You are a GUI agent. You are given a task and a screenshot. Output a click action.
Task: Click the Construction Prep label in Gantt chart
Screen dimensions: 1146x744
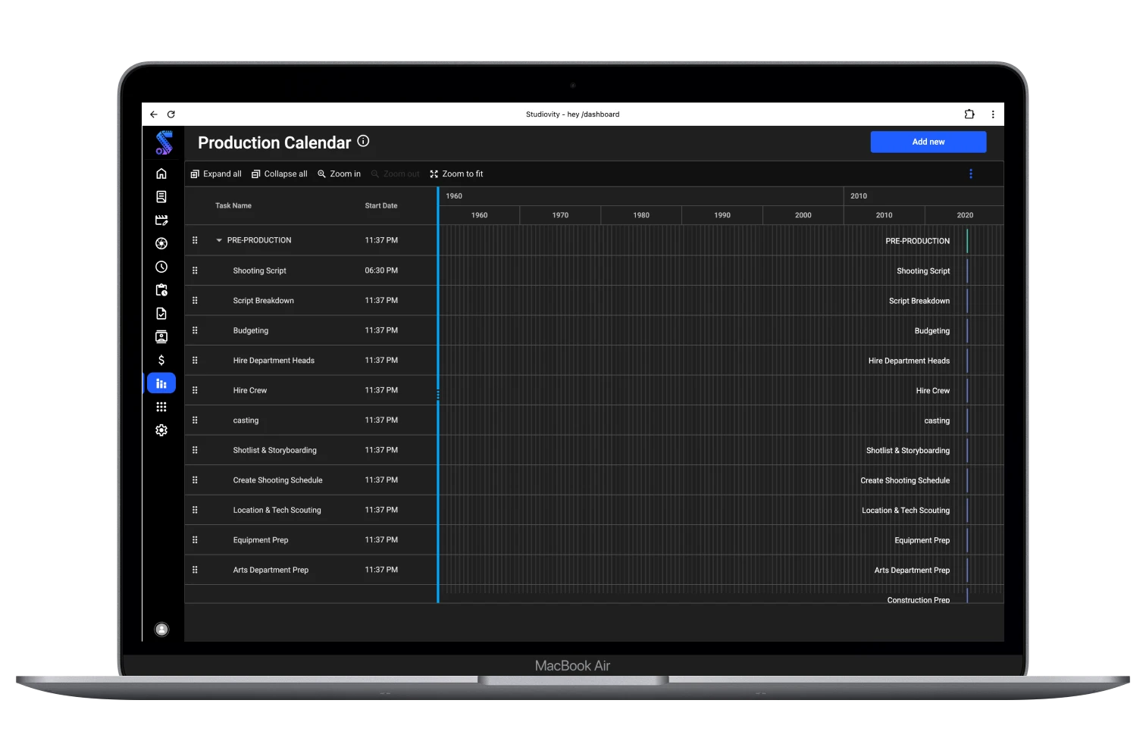pos(919,599)
